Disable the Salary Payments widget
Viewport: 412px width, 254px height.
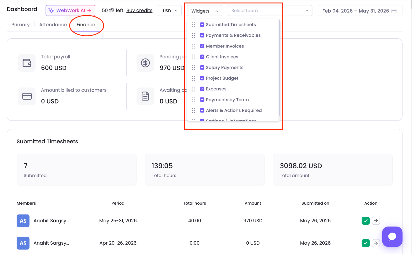pos(202,68)
